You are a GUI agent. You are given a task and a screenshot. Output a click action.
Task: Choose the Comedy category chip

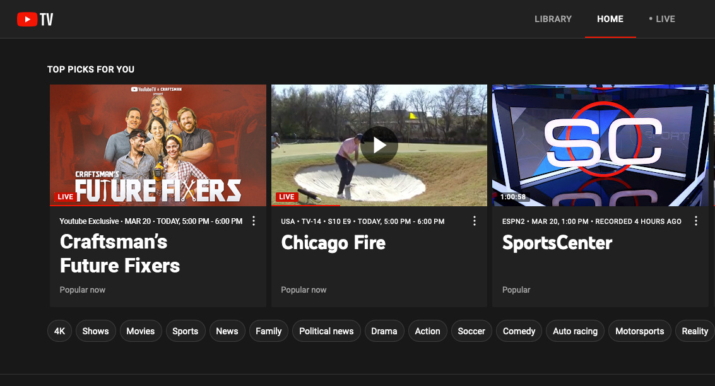point(519,331)
